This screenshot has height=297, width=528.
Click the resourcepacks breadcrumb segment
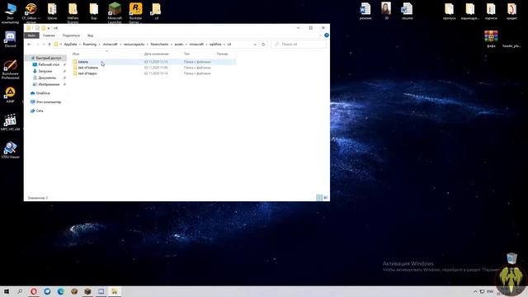coord(134,44)
